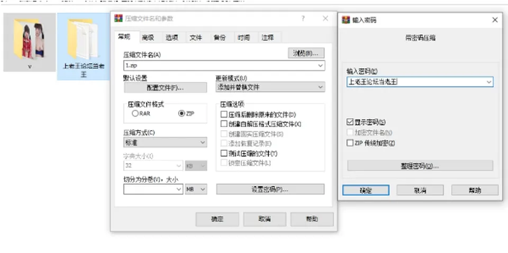This screenshot has width=508, height=253.
Task: Click the 压缩选项 group label
Action: pos(232,104)
